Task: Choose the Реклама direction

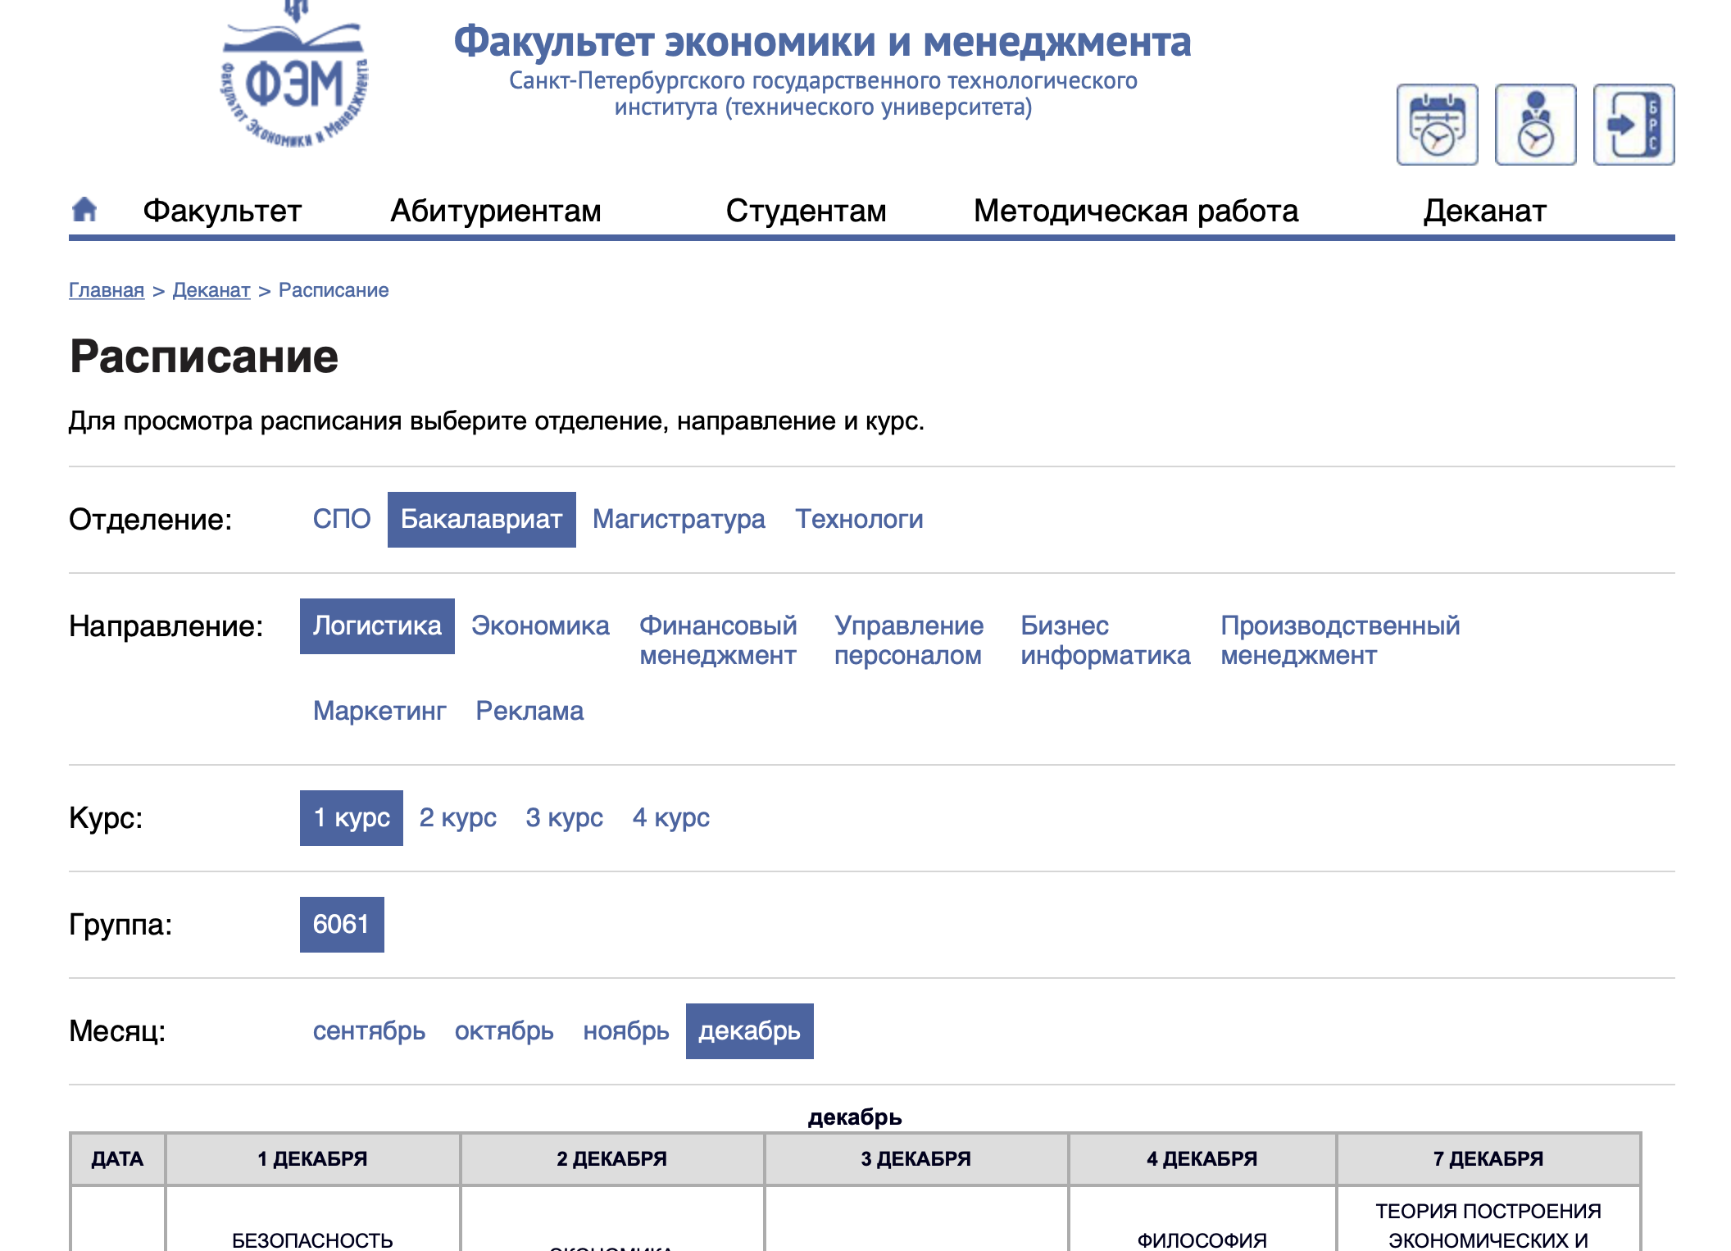Action: point(529,711)
